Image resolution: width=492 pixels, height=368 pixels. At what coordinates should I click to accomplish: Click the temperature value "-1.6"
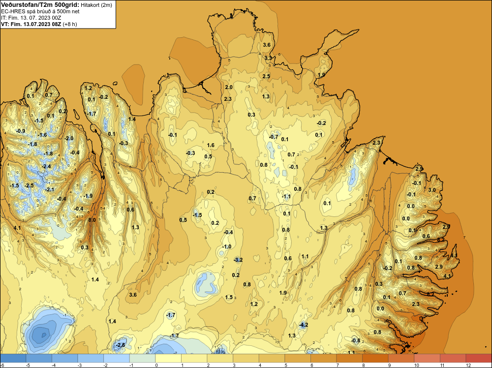click(42, 135)
